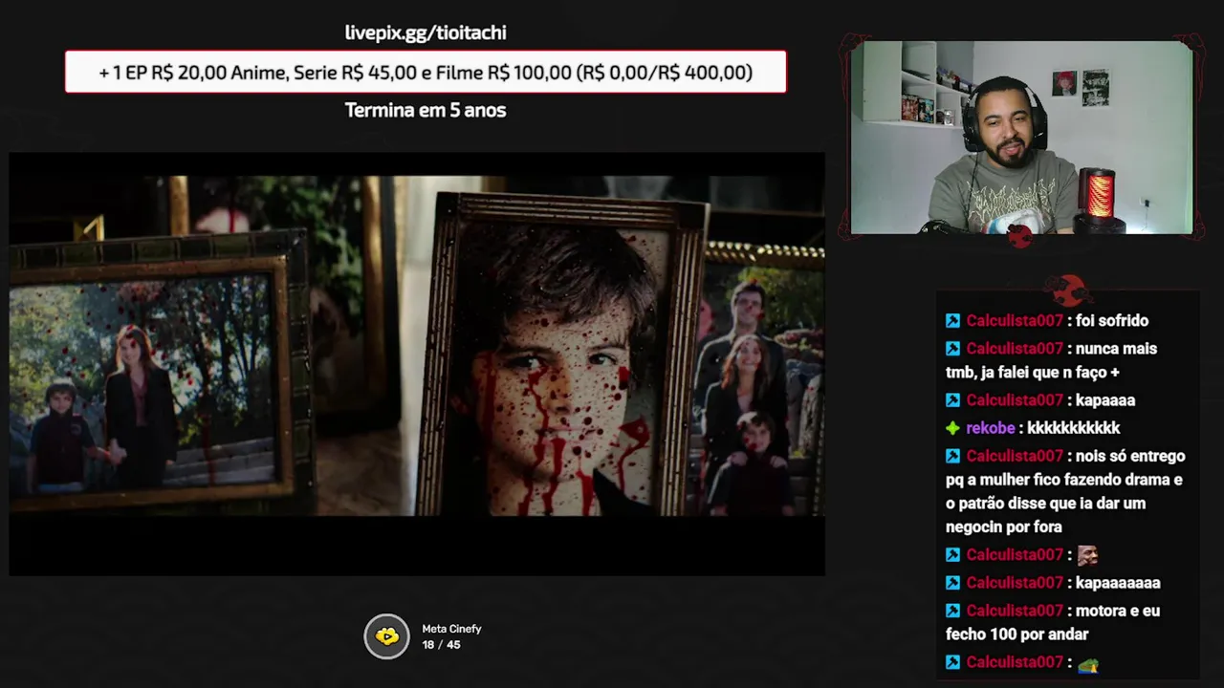
Task: Click the 'negocin por fora' chat text
Action: [x=1004, y=527]
